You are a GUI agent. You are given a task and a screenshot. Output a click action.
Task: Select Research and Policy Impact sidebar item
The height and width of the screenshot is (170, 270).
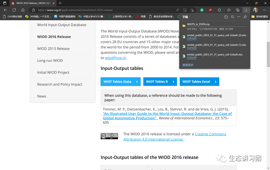60,84
